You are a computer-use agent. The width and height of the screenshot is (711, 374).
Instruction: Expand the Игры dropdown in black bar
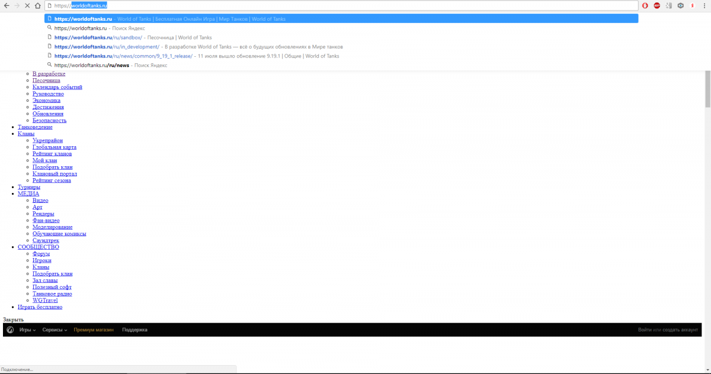pos(27,330)
